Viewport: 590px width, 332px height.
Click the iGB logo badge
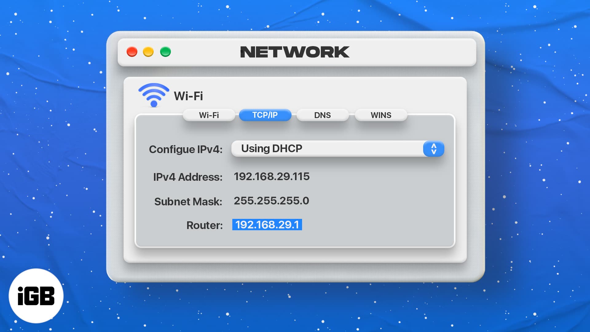click(36, 296)
